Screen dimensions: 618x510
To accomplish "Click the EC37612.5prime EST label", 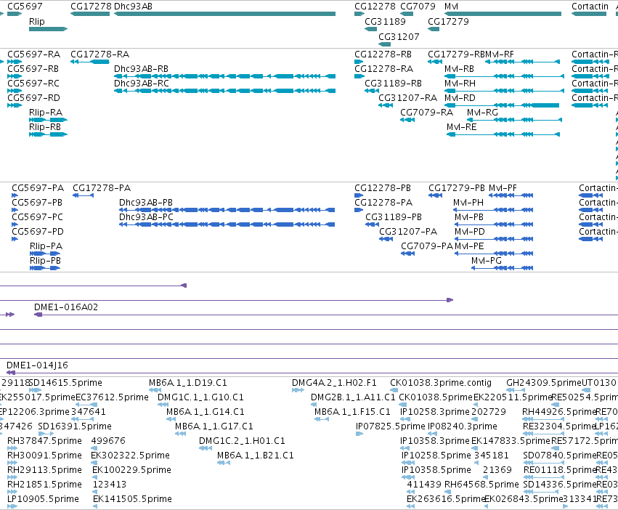I will [112, 397].
